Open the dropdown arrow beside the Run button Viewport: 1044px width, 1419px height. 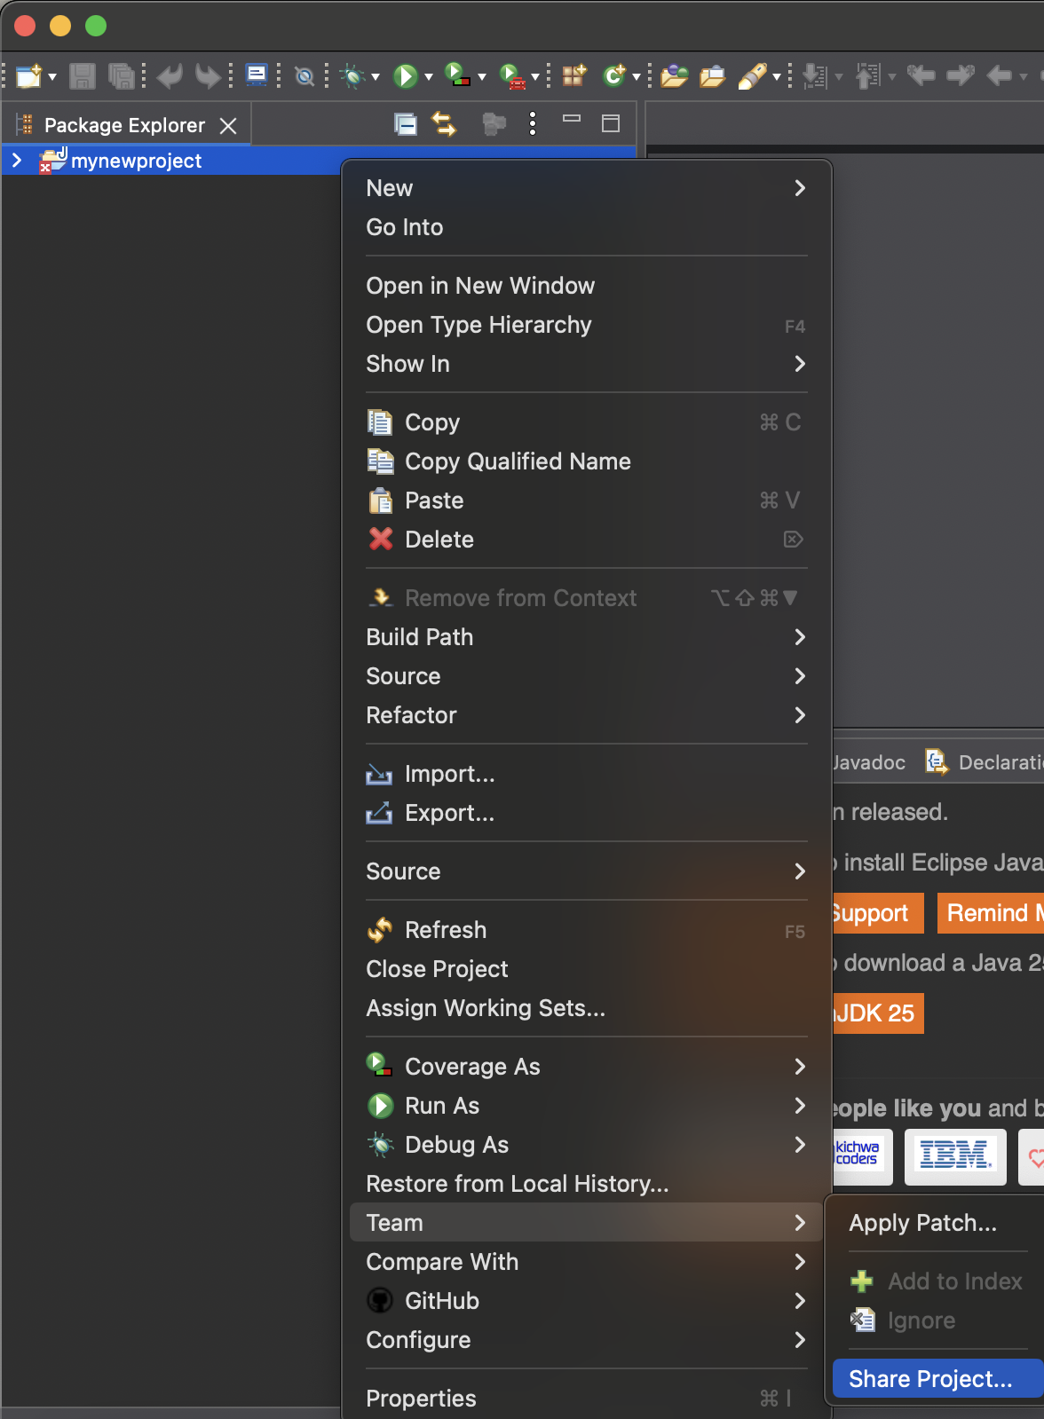click(x=429, y=77)
